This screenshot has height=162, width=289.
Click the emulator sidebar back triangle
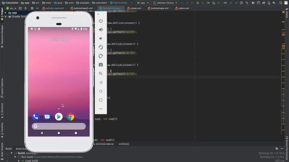[101, 82]
